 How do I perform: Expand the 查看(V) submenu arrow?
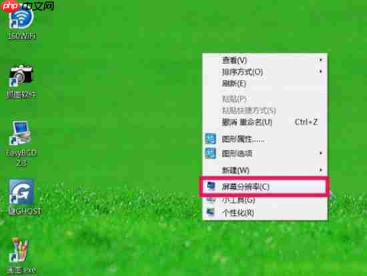(x=321, y=60)
